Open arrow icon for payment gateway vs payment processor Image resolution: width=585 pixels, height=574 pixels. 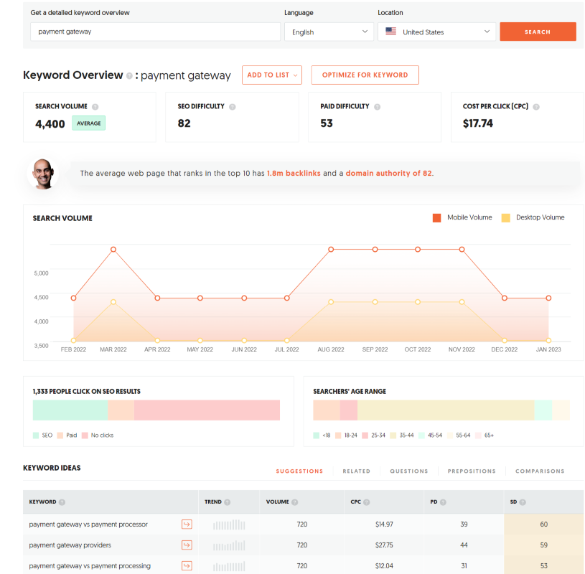click(x=187, y=524)
